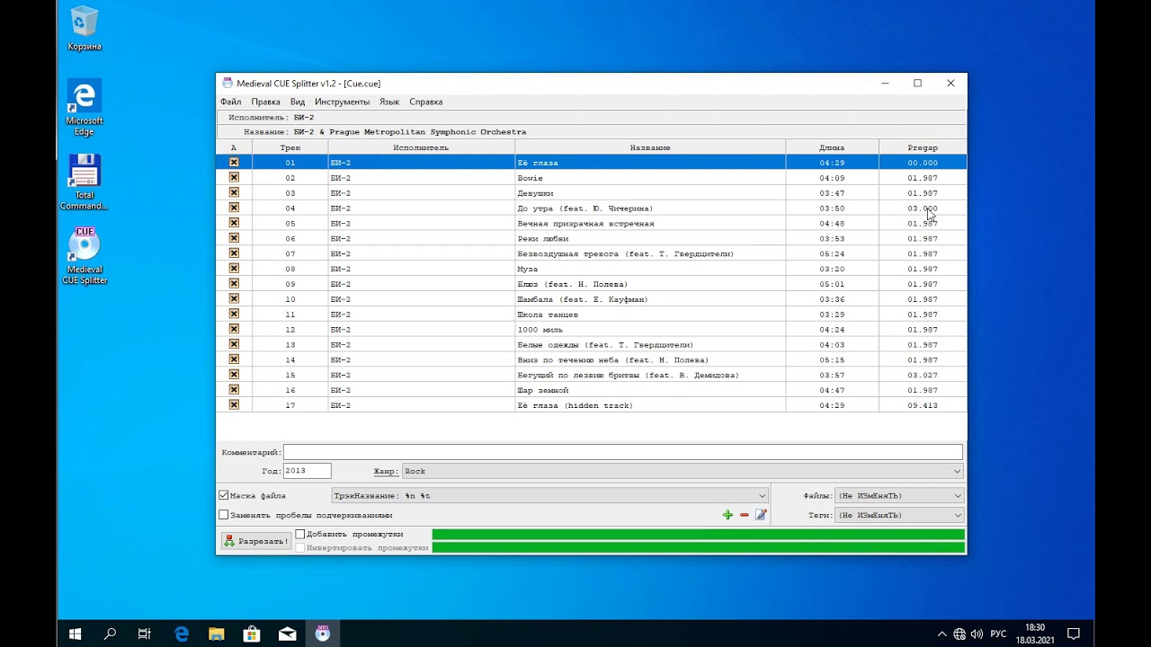The width and height of the screenshot is (1151, 647).
Task: Click the green plus add-mask icon
Action: (x=727, y=515)
